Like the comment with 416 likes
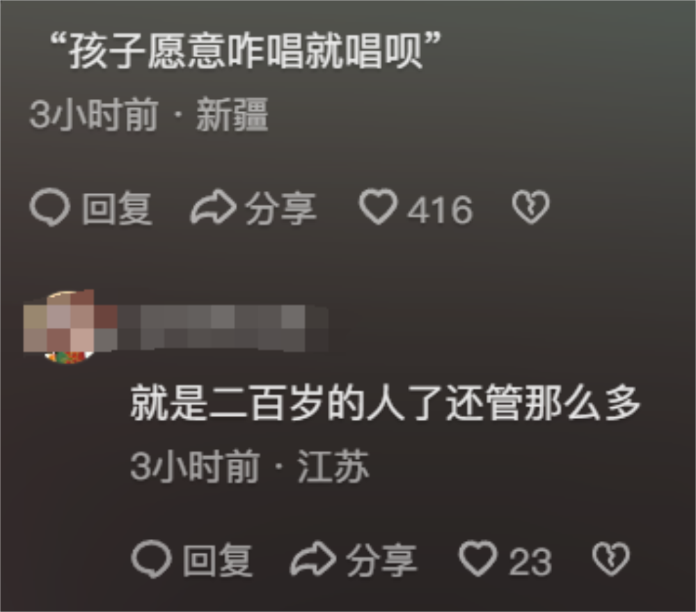The image size is (696, 612). point(378,207)
